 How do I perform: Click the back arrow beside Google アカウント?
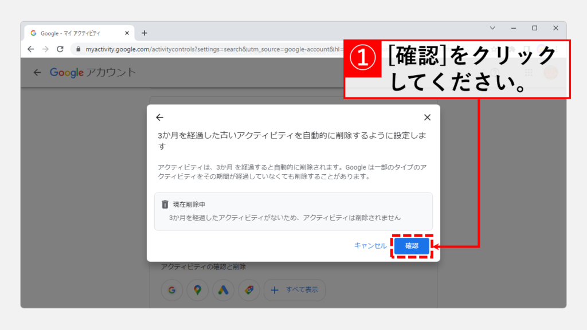[37, 72]
